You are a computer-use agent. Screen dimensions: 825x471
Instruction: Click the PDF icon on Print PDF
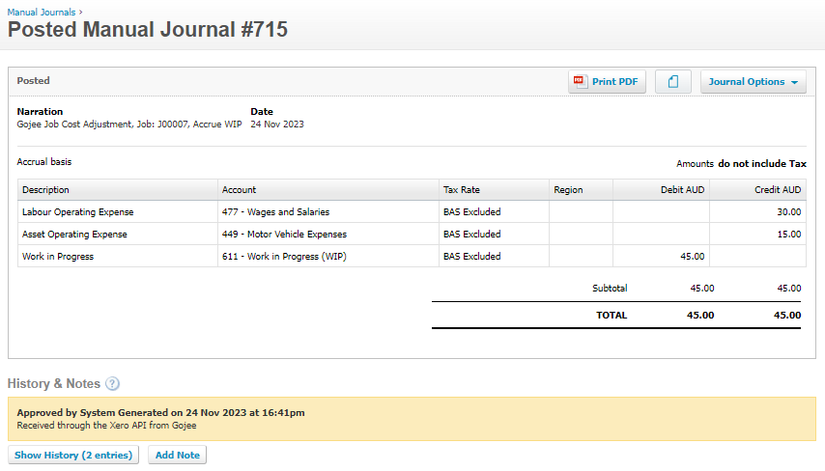click(580, 81)
